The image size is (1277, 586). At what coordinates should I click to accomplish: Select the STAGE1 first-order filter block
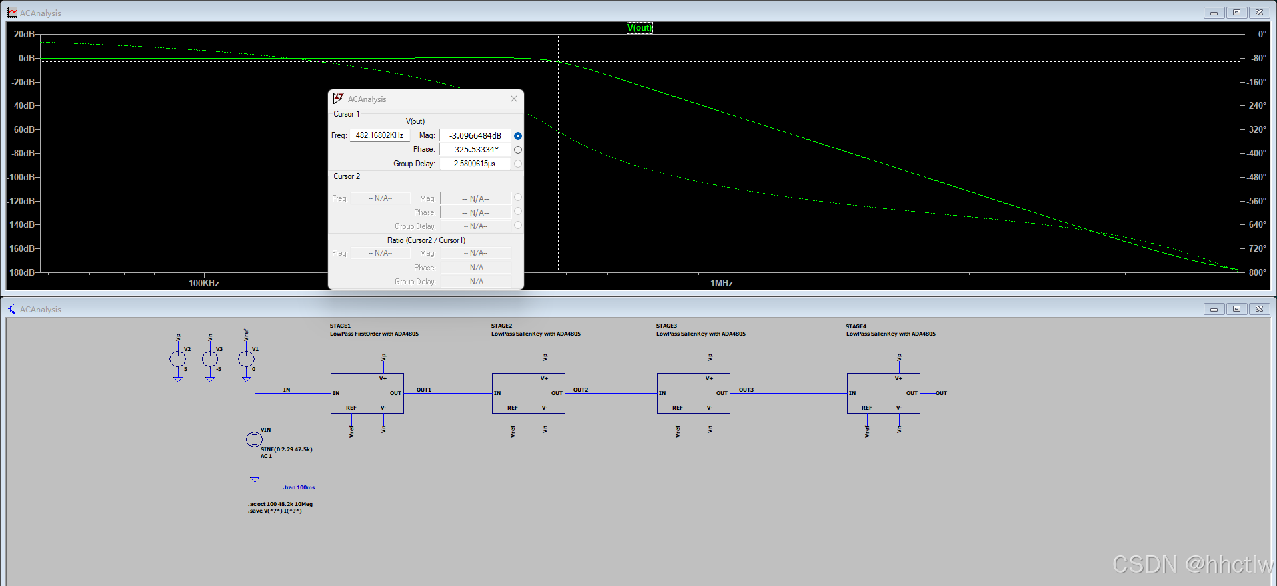[x=367, y=393]
